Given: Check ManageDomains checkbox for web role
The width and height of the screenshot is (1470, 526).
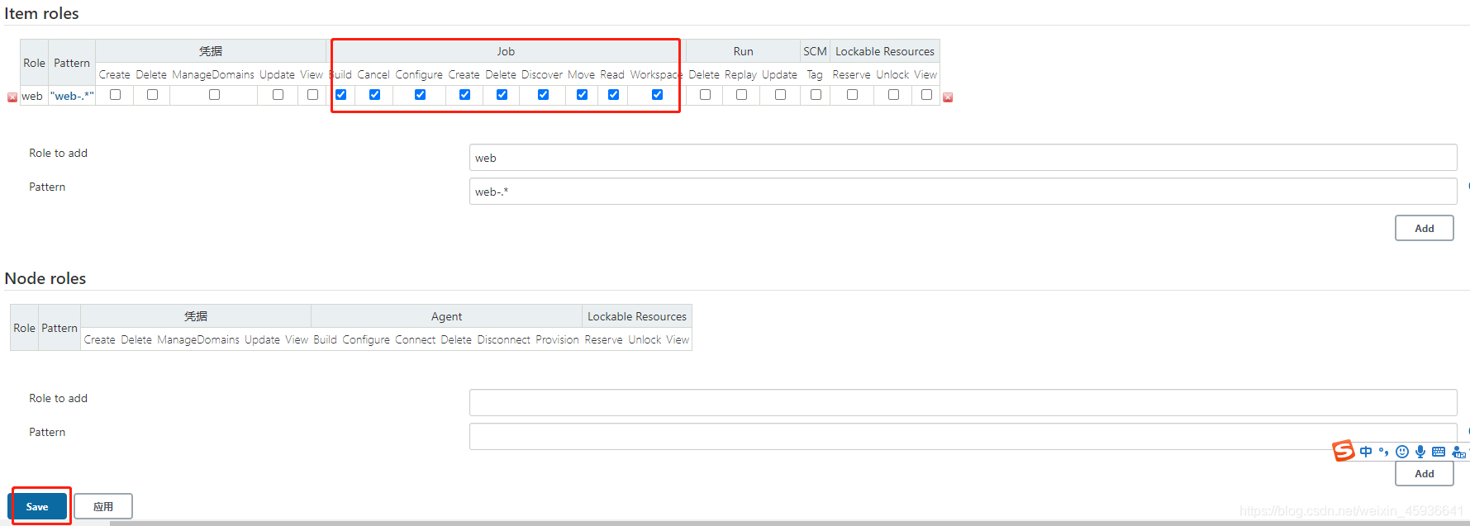Looking at the screenshot, I should 215,95.
